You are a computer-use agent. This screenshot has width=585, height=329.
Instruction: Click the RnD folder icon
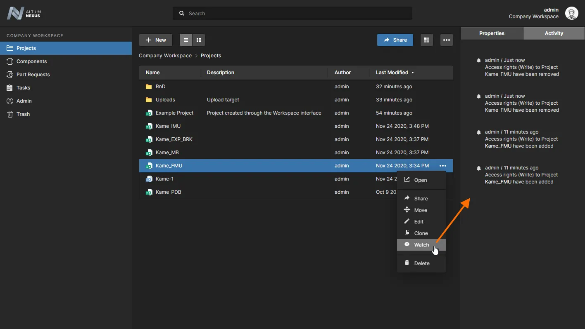[149, 87]
